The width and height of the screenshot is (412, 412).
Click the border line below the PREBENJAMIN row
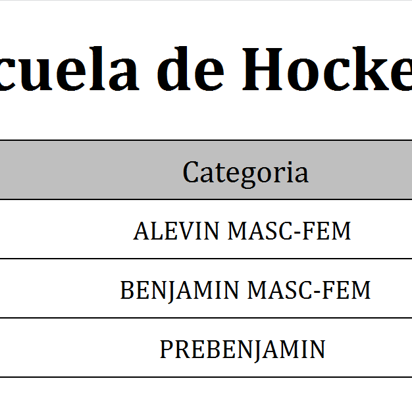tap(206, 377)
